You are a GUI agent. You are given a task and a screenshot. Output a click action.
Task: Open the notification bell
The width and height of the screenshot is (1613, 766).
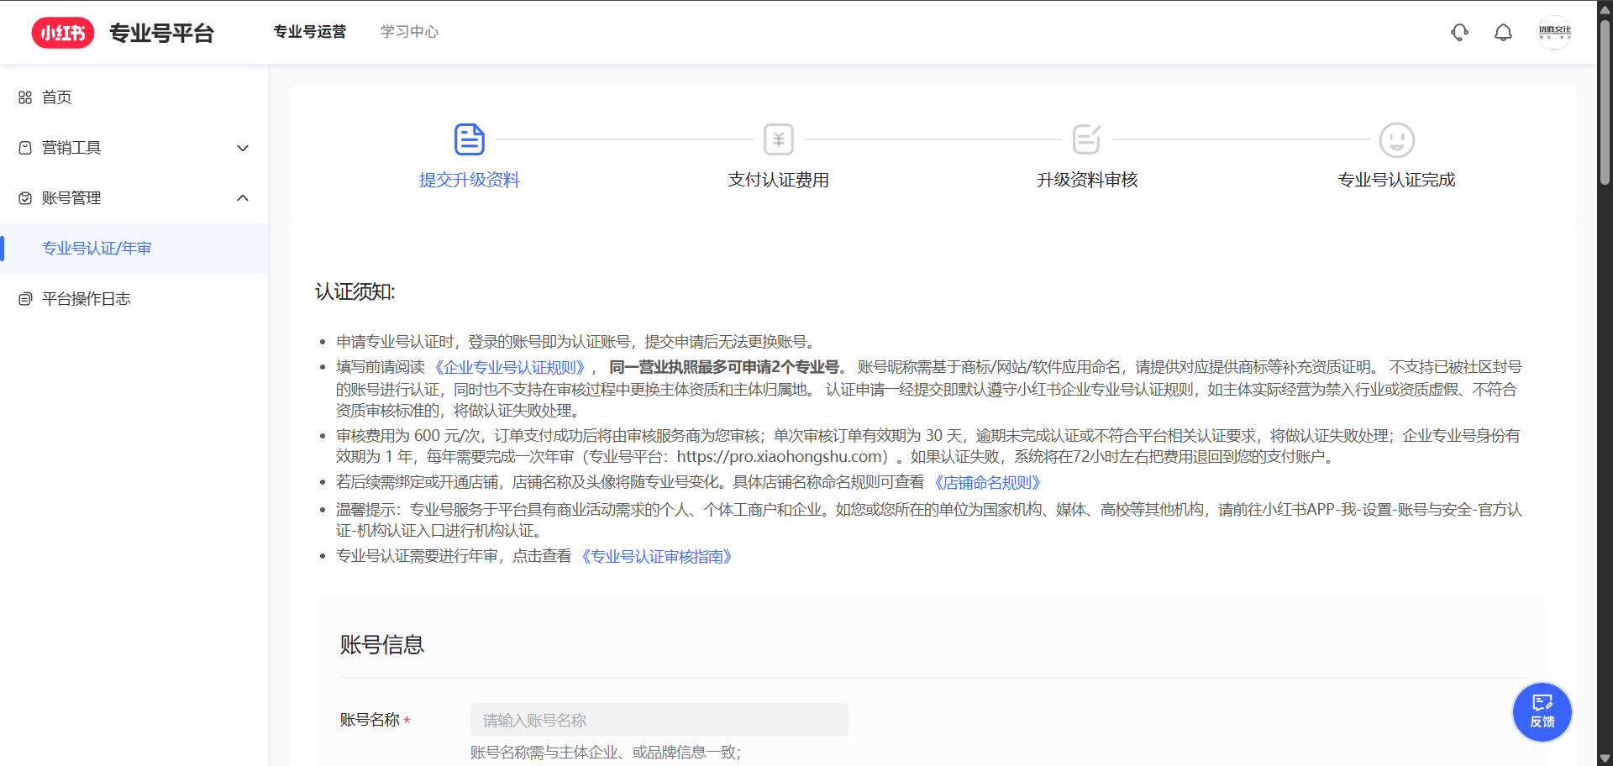point(1503,33)
